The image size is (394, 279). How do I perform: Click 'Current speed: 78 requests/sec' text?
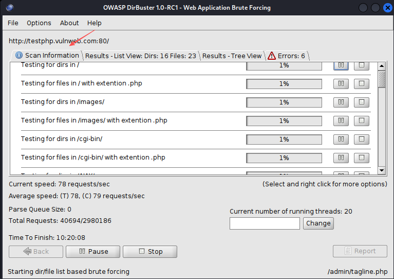coord(59,184)
